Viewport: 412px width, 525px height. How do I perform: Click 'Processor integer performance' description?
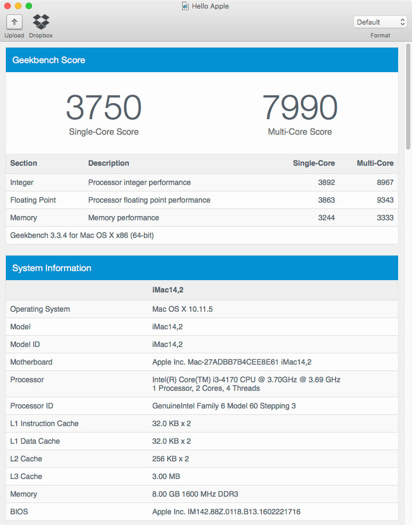139,182
